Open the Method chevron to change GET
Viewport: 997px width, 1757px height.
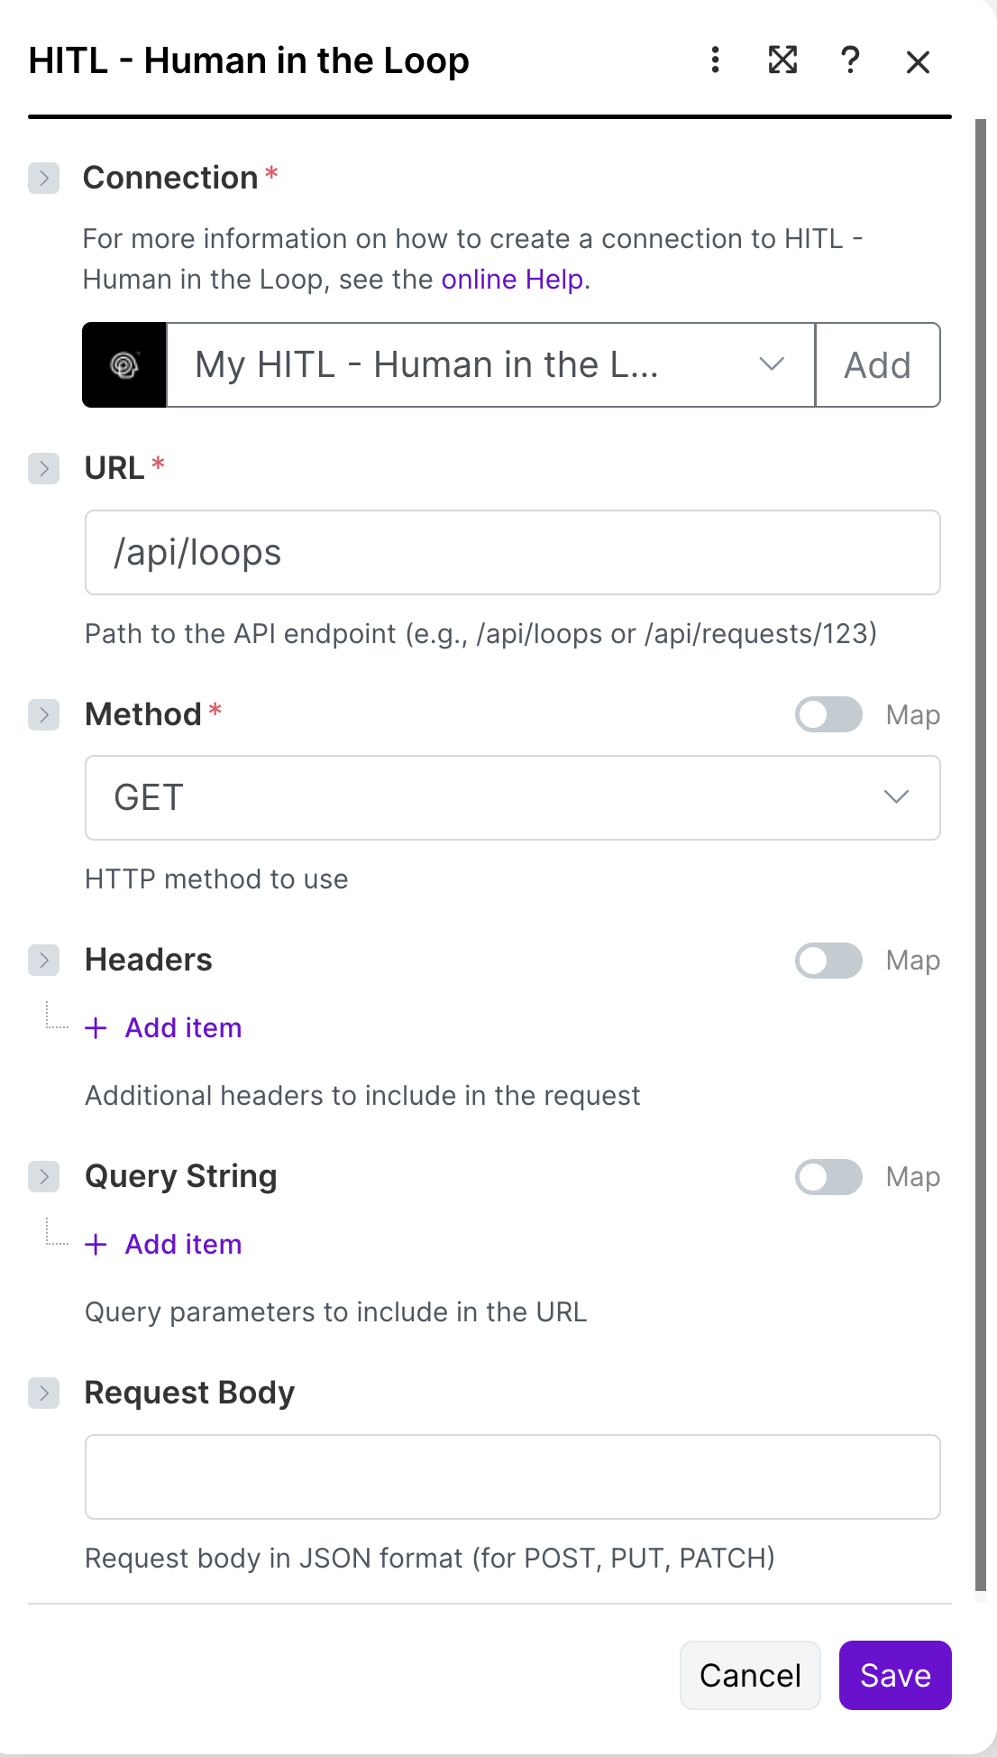(895, 797)
